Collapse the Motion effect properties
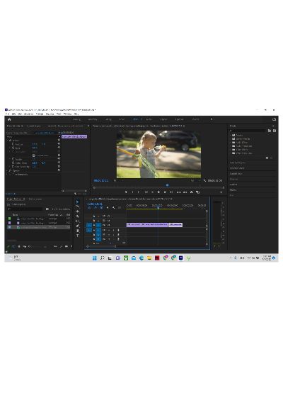This screenshot has width=283, height=401. (x=7, y=141)
